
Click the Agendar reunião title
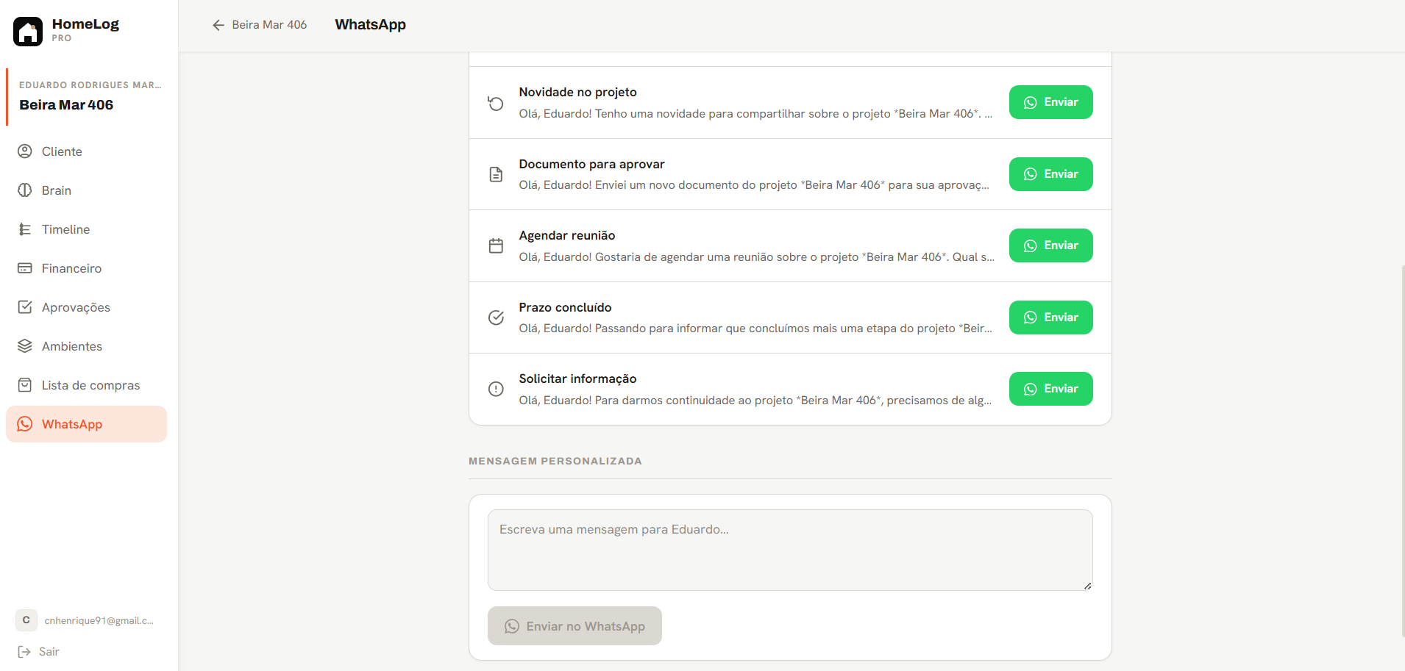coord(566,235)
